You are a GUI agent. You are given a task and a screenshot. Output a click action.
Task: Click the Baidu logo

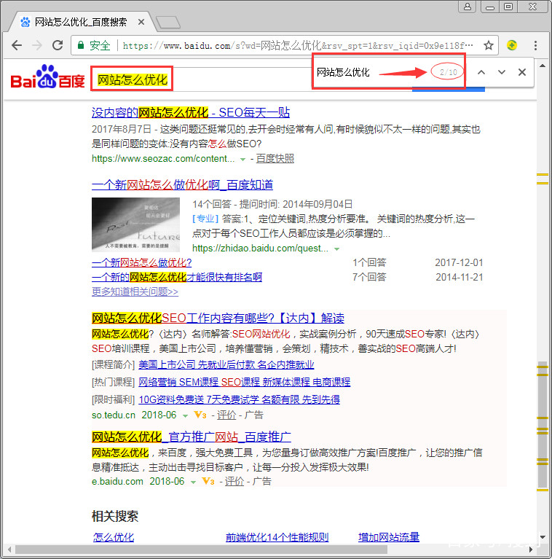tap(48, 77)
